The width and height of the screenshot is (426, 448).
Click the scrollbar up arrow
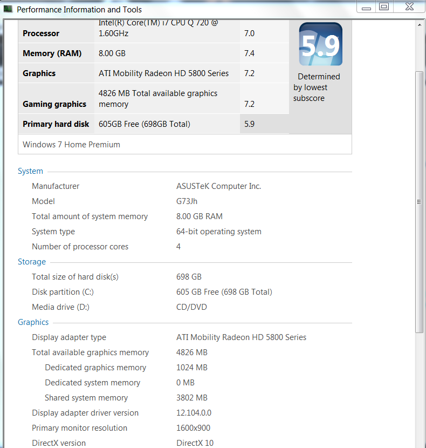click(420, 25)
